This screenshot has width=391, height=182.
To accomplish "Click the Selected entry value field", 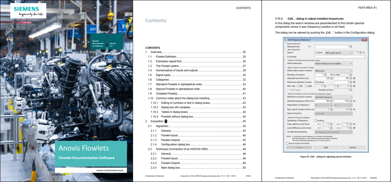I will (332, 47).
